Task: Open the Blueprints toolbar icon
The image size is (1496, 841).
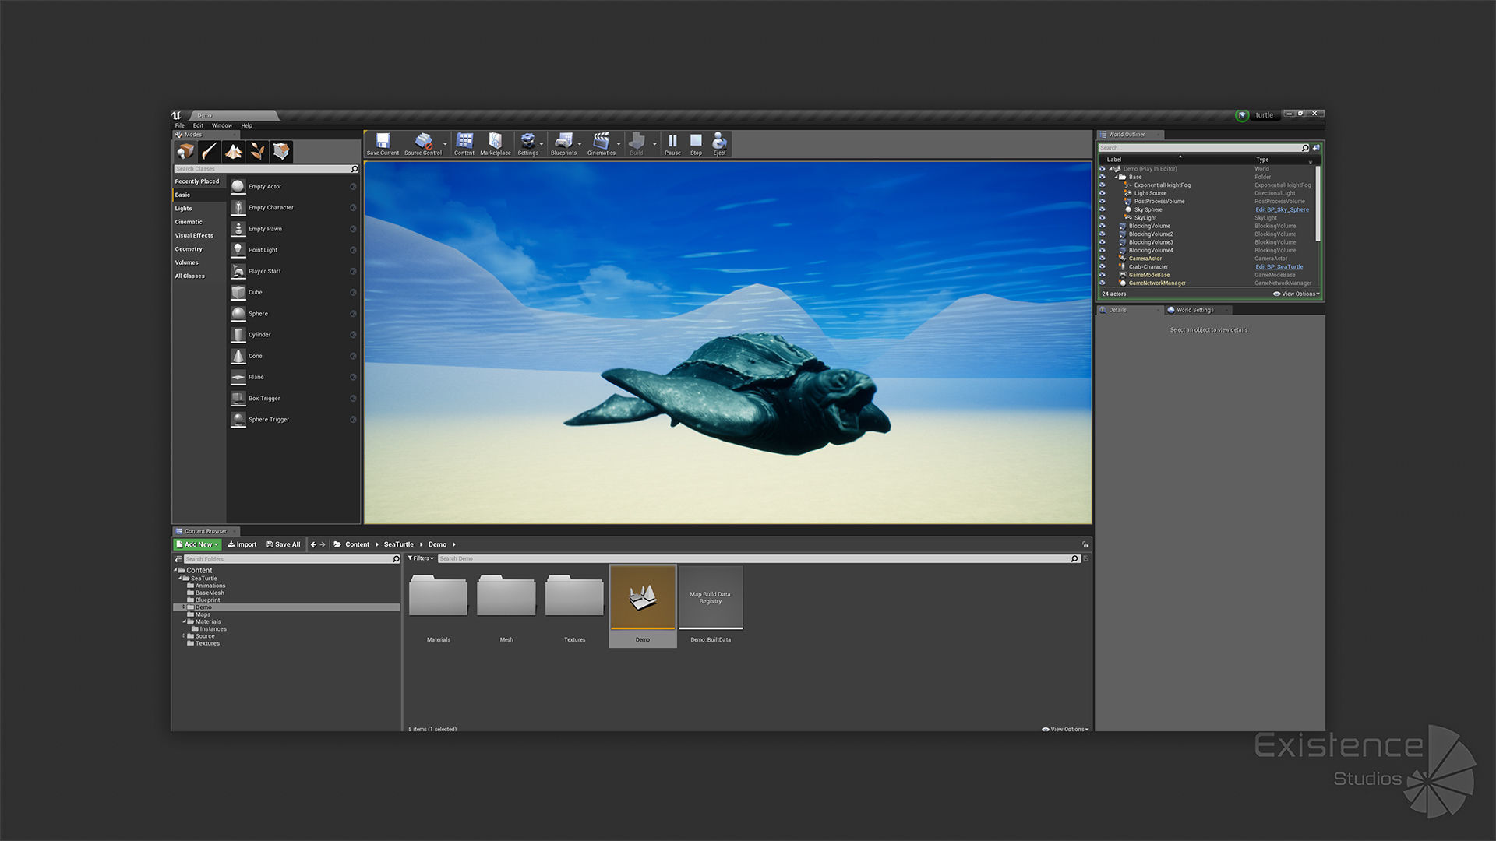Action: pyautogui.click(x=563, y=143)
